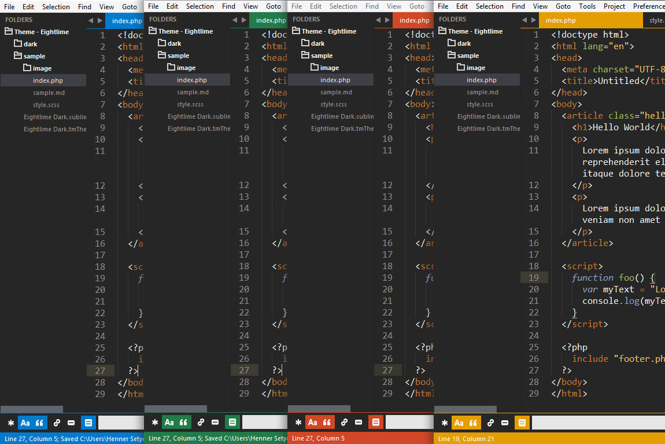This screenshot has height=444, width=665.
Task: Click previous tab arrow in green window
Action: coord(235,20)
